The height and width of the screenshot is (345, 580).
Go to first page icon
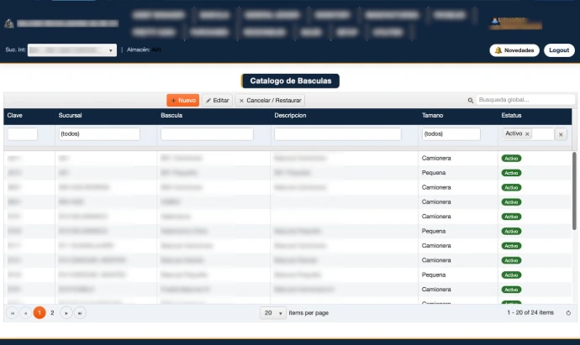point(13,313)
